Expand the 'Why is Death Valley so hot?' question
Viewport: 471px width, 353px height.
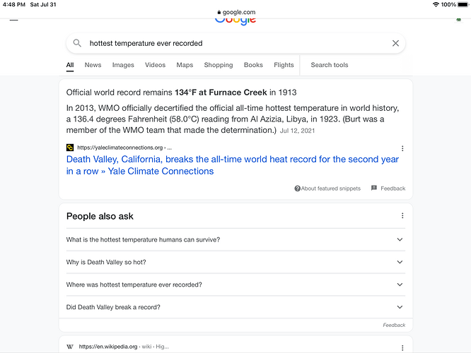[x=235, y=262]
